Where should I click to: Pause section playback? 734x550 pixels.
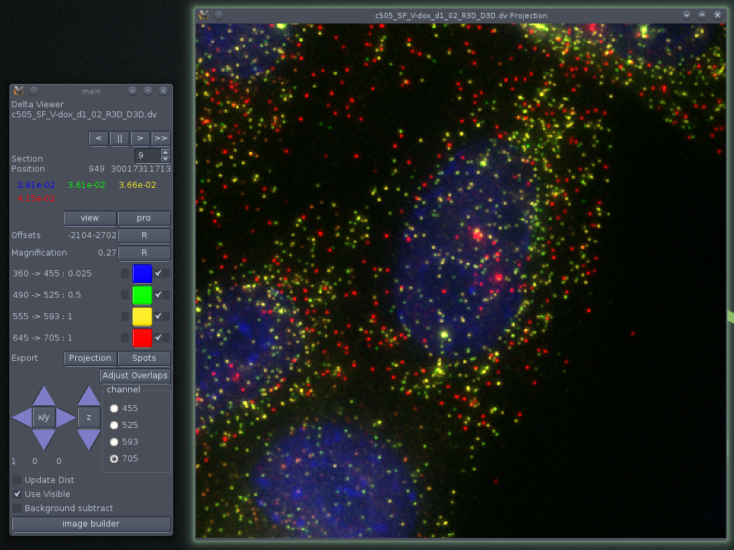[x=119, y=138]
